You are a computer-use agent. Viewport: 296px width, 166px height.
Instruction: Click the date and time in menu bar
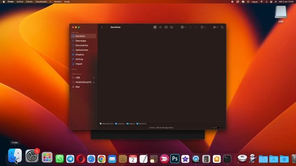click(x=286, y=2)
